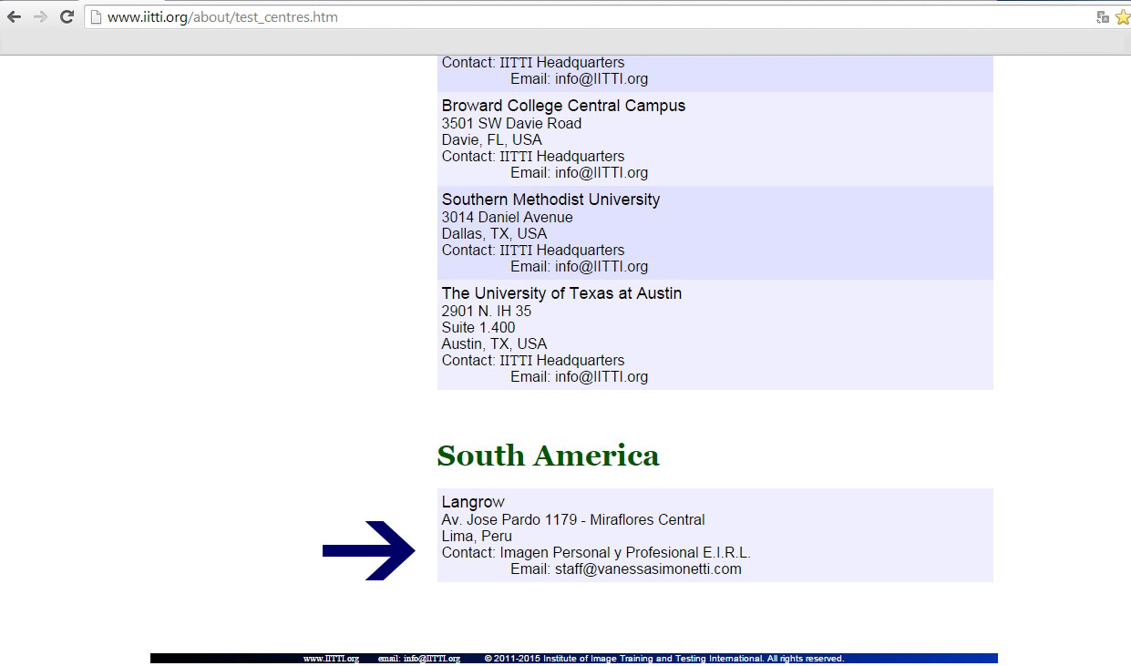Screen dimensions: 1131x666
Task: Click the Austin, TX, USA line
Action: (x=495, y=344)
